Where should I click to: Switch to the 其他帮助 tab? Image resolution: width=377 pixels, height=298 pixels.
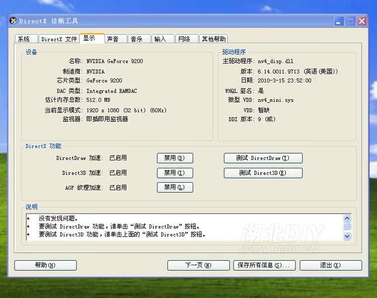click(214, 39)
